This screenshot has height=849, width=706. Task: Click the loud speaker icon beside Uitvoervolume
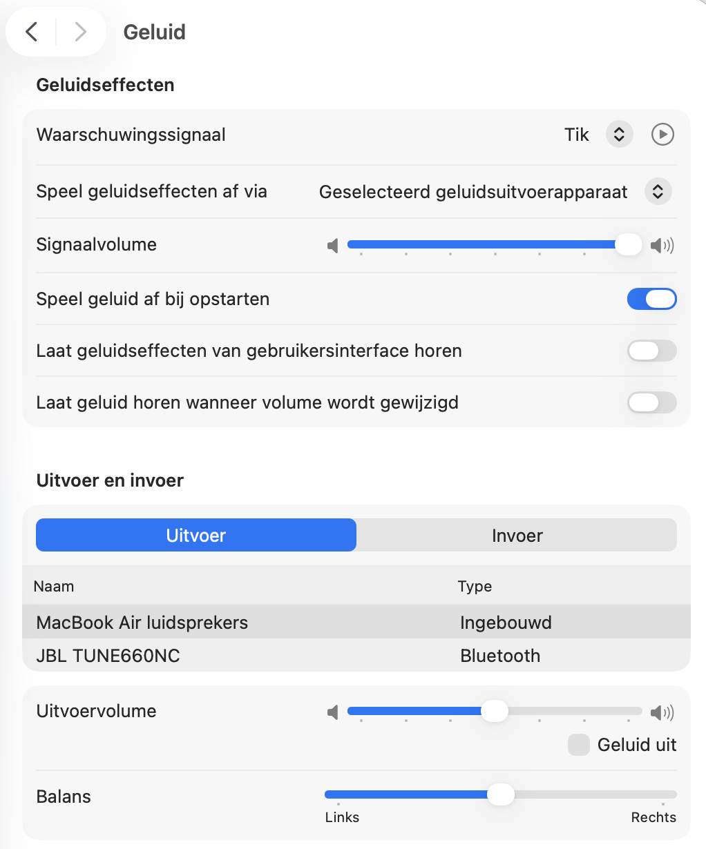tap(662, 712)
